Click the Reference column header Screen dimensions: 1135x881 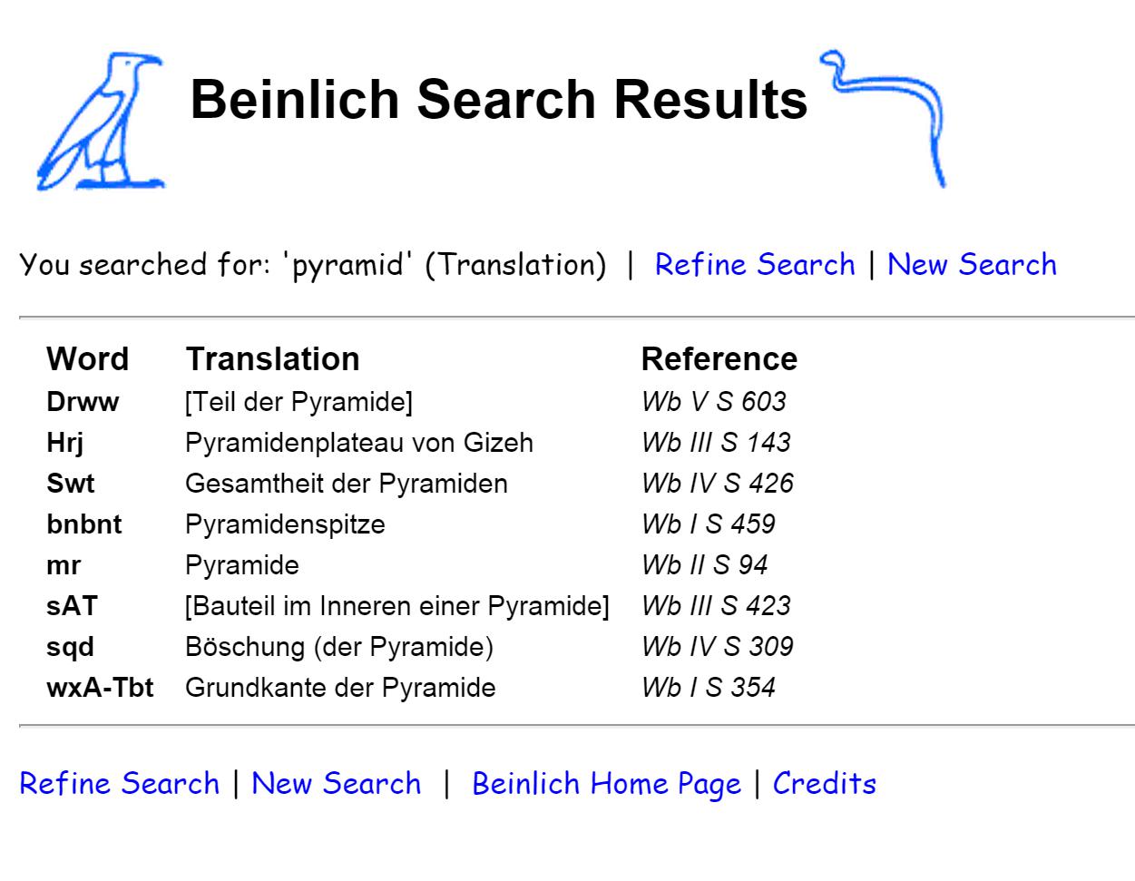coord(719,359)
